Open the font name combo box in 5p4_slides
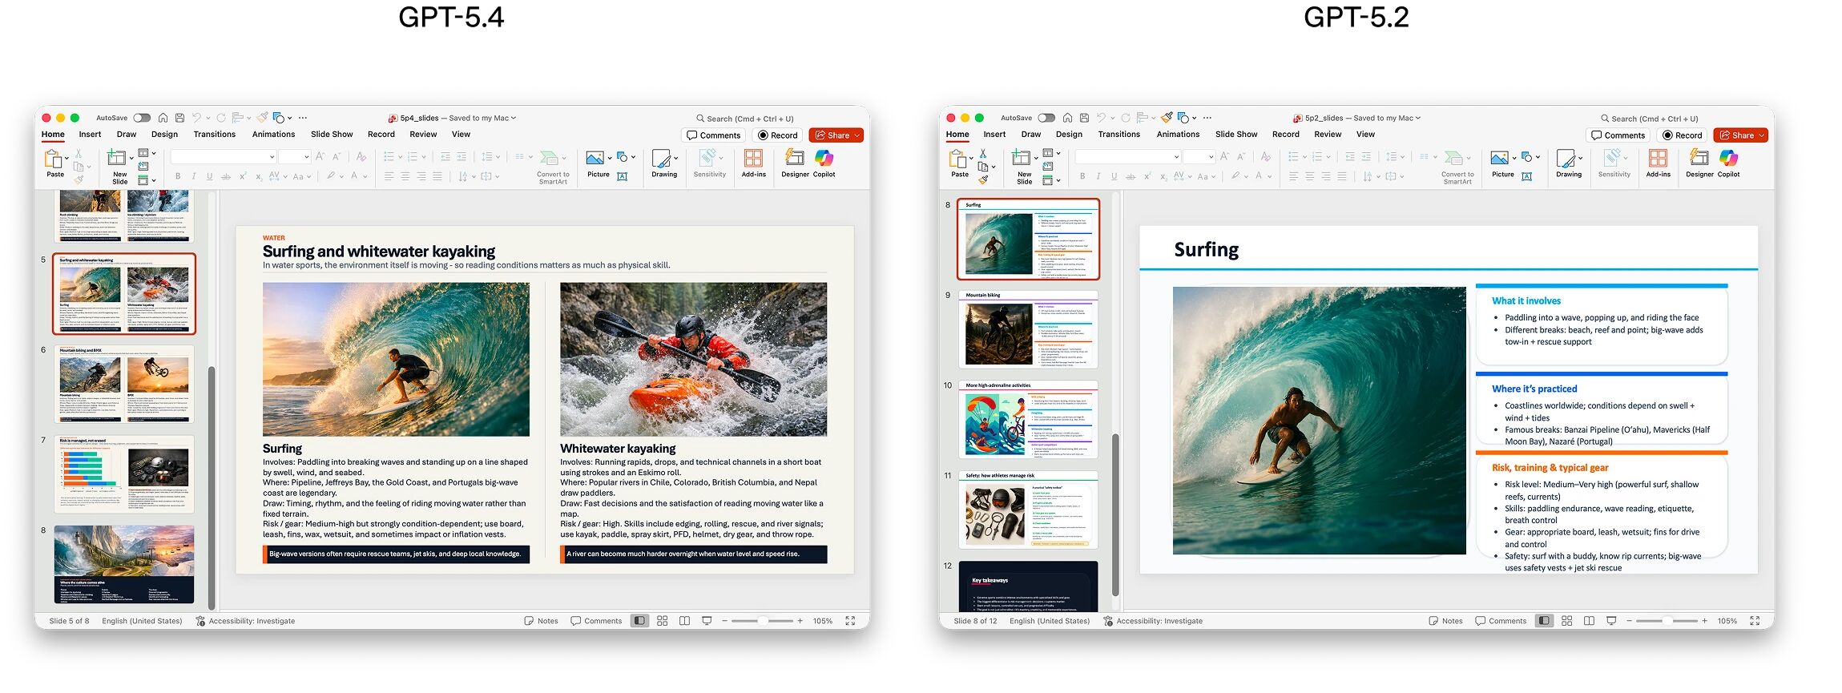The width and height of the screenshot is (1842, 693). click(x=223, y=156)
